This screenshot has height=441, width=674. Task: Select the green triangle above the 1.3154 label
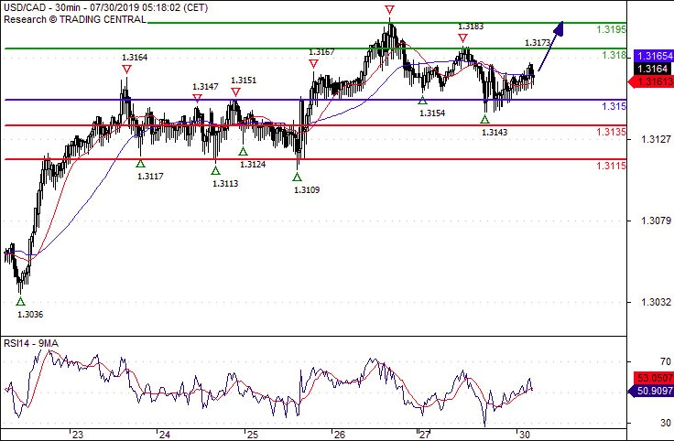[x=422, y=100]
